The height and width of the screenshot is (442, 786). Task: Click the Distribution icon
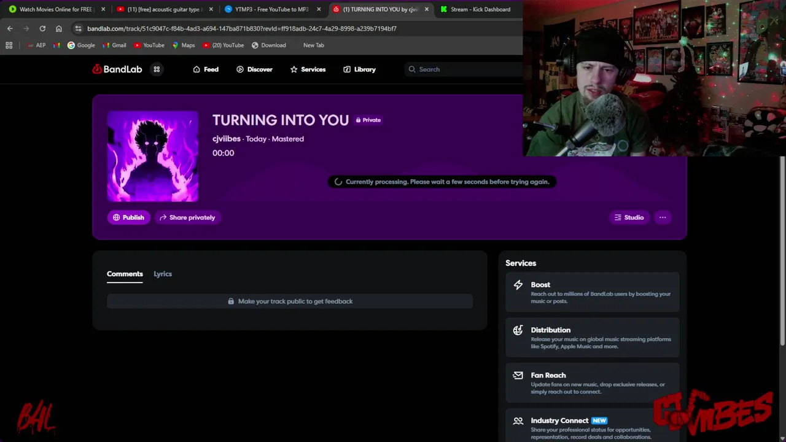click(x=518, y=330)
